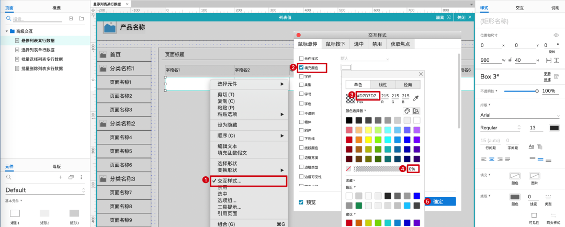Align text left in the style panel
The width and height of the screenshot is (565, 227).
click(x=483, y=159)
